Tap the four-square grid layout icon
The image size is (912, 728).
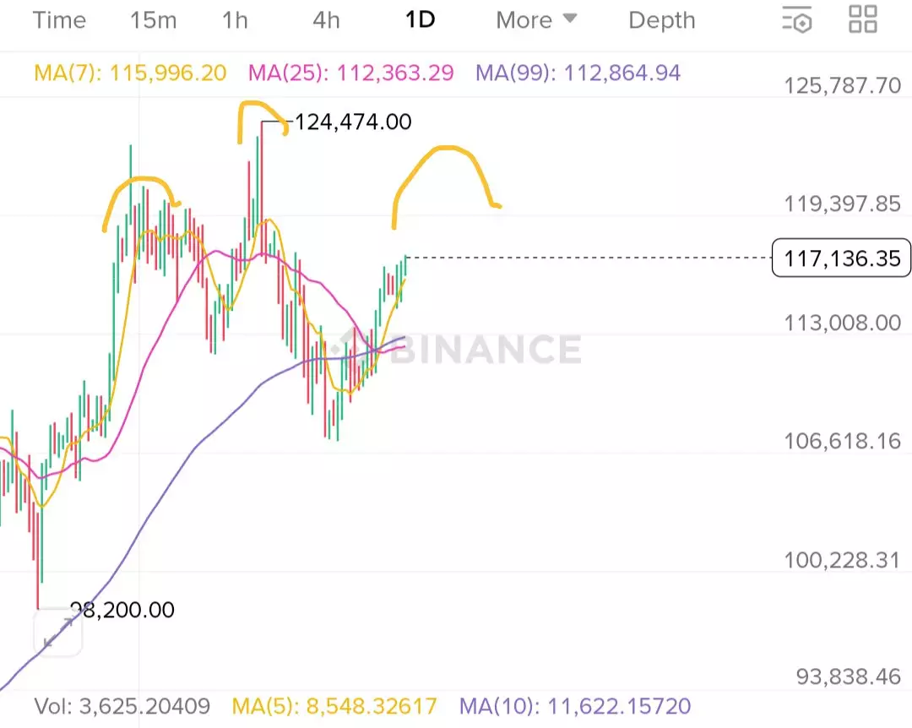pyautogui.click(x=863, y=19)
